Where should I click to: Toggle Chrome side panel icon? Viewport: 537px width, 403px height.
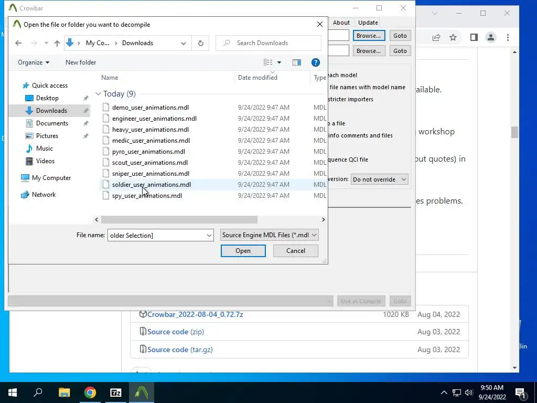[x=474, y=37]
